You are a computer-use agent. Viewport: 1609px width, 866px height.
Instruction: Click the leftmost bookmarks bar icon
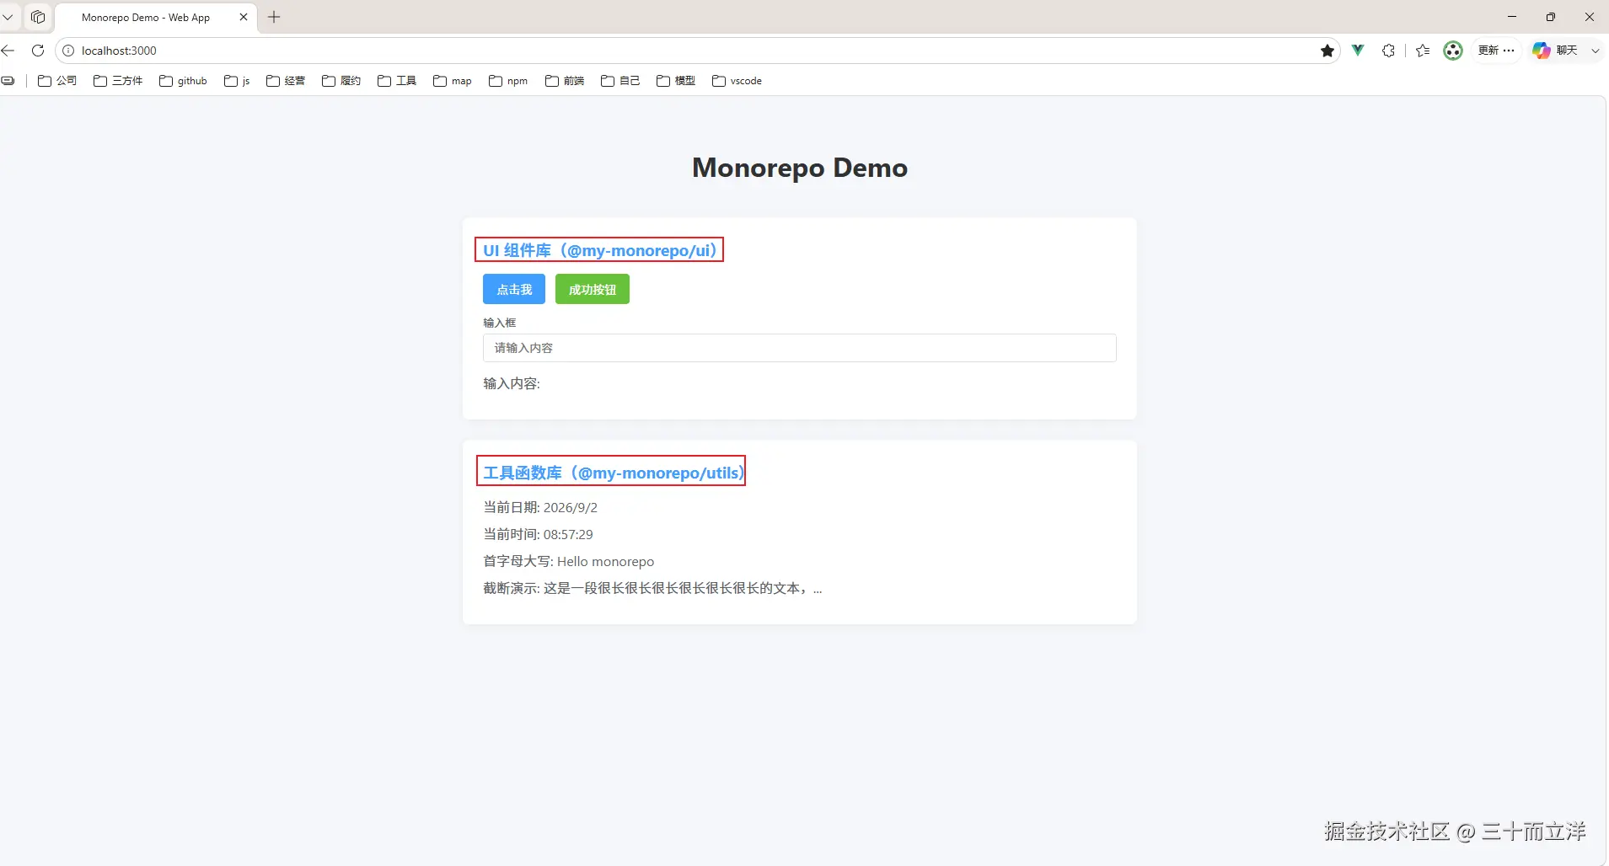[8, 81]
